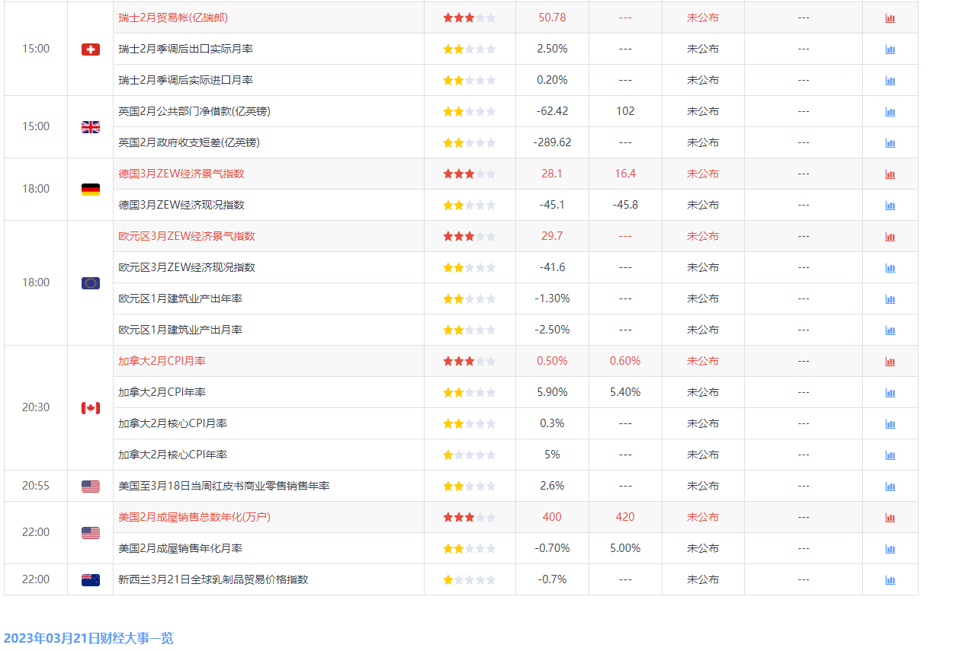
Task: Open chart icon for 德国3月ZEW经济景气指数
Action: (x=890, y=174)
